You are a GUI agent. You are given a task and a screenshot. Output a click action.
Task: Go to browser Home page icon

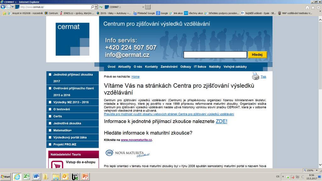(307, 8)
